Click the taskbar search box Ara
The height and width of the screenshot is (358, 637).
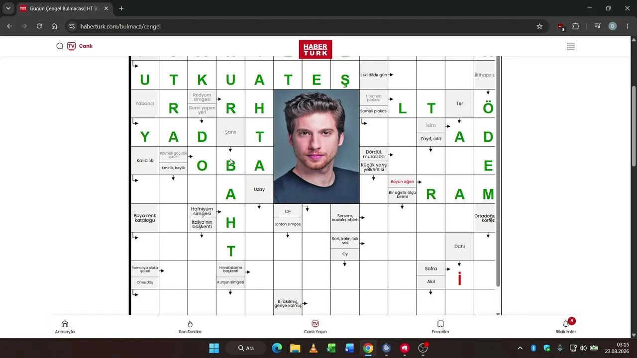click(x=245, y=348)
